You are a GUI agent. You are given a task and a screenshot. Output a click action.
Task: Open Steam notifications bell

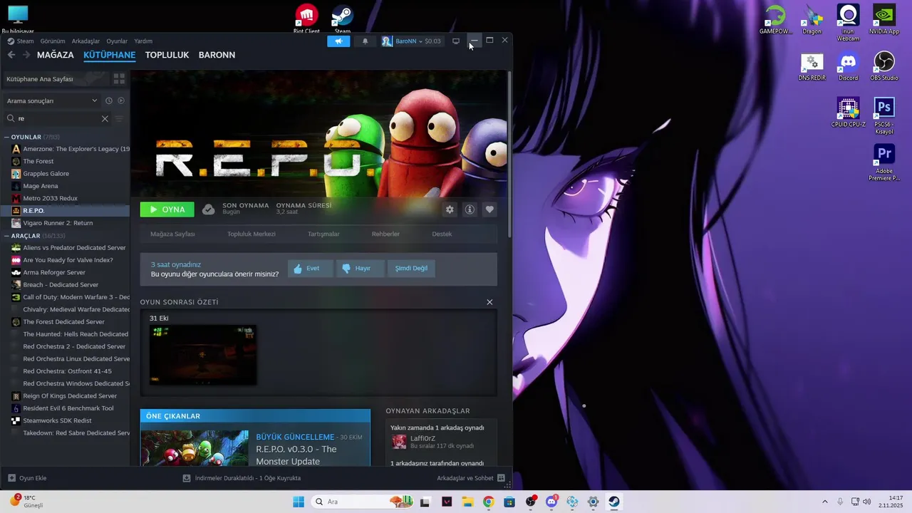[x=365, y=41]
